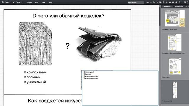Select the Горизонт. Контакты mockup thumbnail
Viewport: 189px width, 106px height.
coord(175,19)
